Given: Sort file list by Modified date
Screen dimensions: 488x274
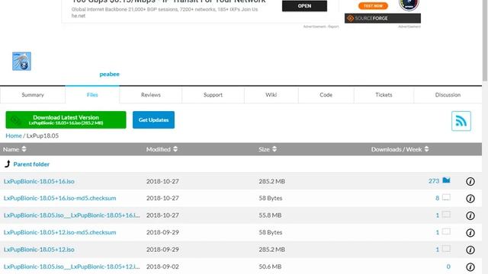Looking at the screenshot, I should (162, 149).
